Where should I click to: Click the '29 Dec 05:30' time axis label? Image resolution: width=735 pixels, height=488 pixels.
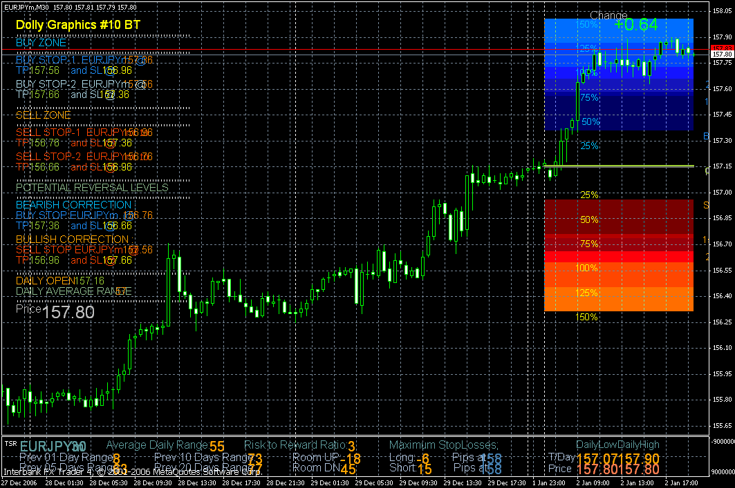[373, 483]
